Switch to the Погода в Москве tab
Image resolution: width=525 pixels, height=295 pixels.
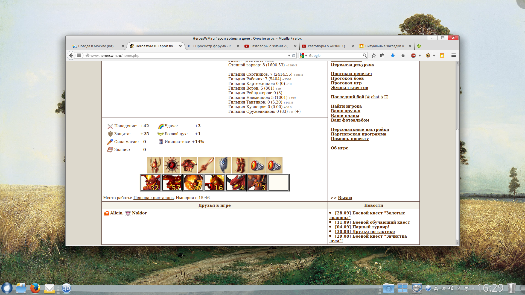(96, 46)
